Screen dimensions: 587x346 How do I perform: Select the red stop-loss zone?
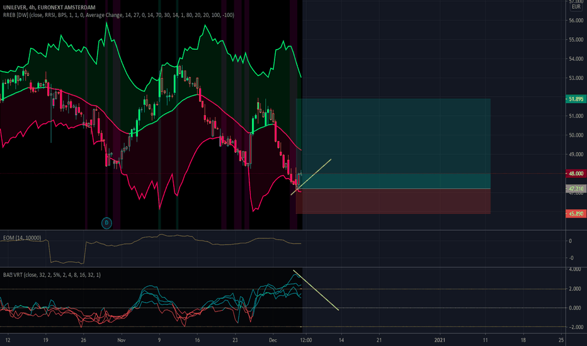[393, 201]
